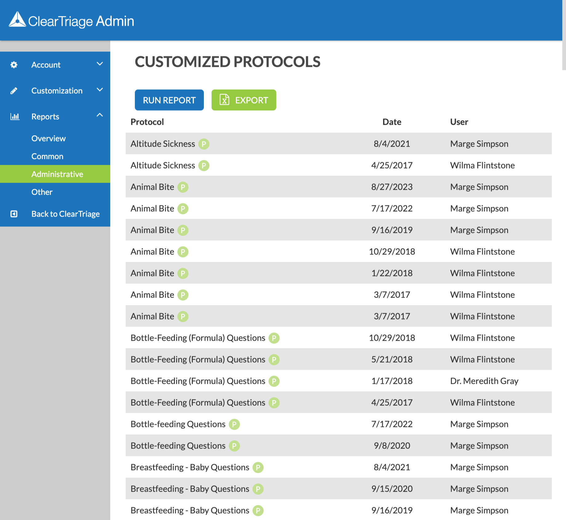Open the Account sidebar section
This screenshot has height=520, width=566.
[x=55, y=65]
